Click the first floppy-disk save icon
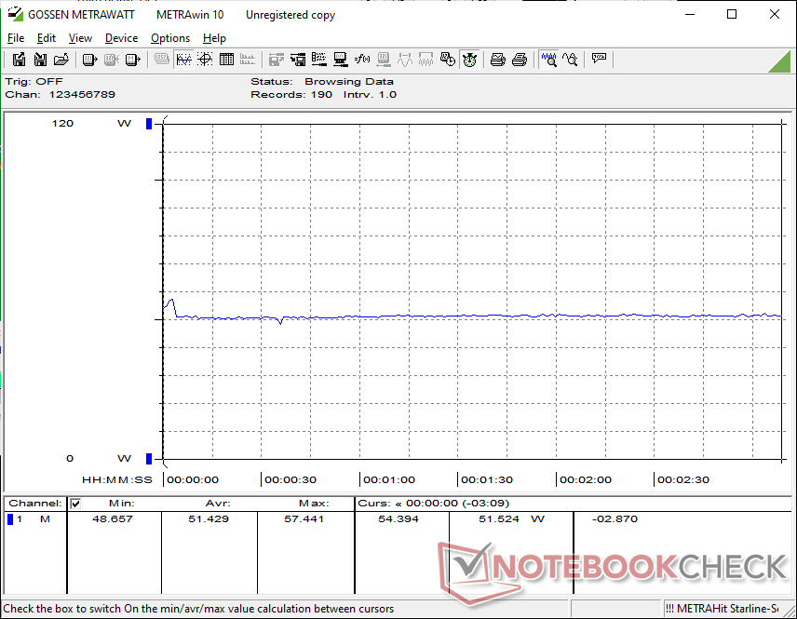The image size is (797, 619). (18, 60)
